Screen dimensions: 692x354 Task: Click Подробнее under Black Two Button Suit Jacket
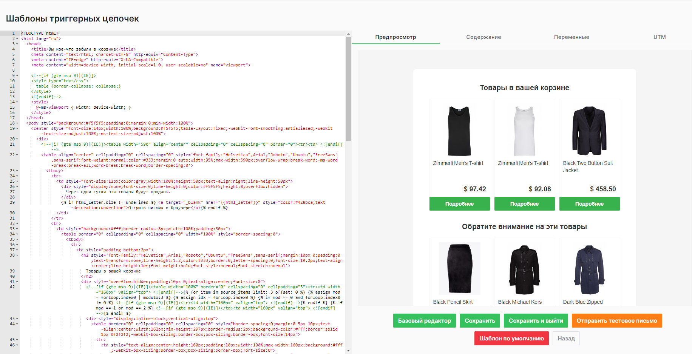589,204
